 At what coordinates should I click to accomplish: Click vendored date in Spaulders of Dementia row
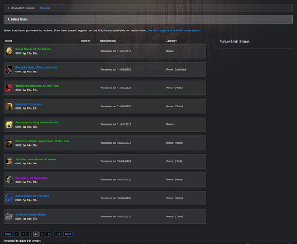(116, 180)
